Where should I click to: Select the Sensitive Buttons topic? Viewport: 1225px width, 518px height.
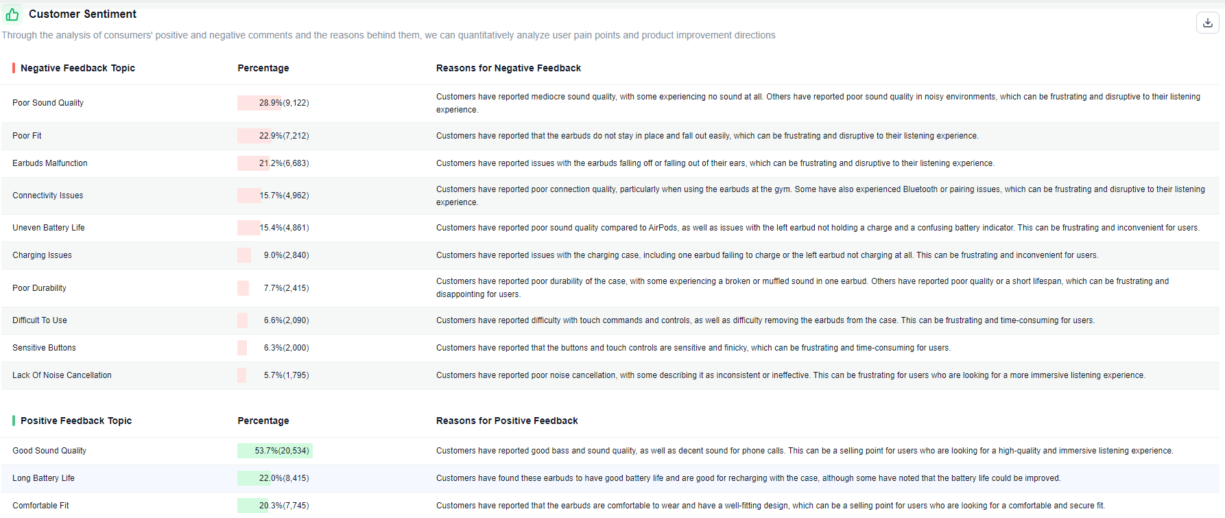(44, 348)
